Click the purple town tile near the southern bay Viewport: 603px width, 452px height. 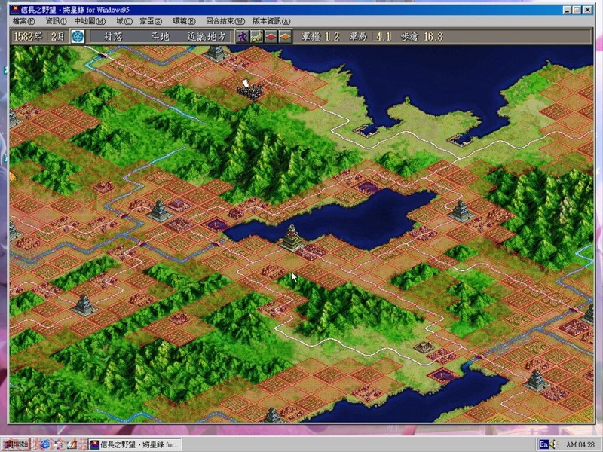pyautogui.click(x=442, y=374)
